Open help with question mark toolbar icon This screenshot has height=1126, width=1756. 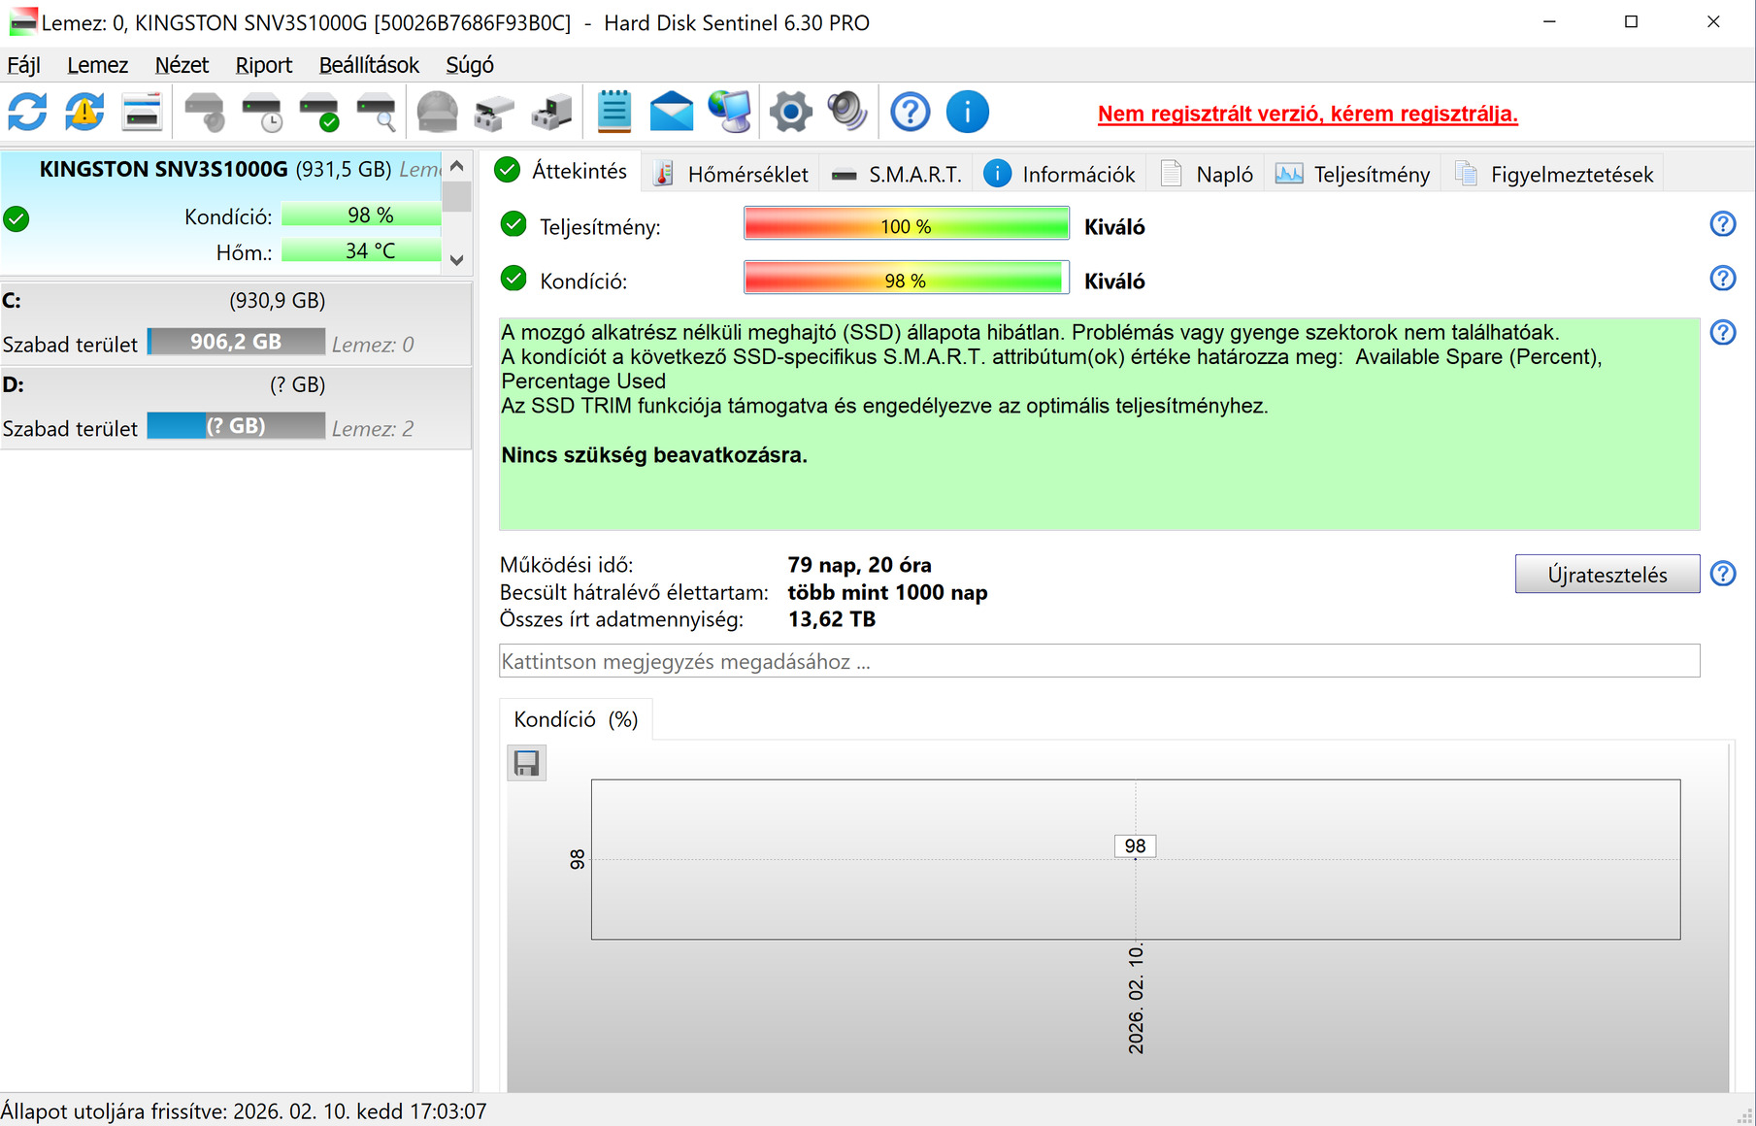click(910, 112)
